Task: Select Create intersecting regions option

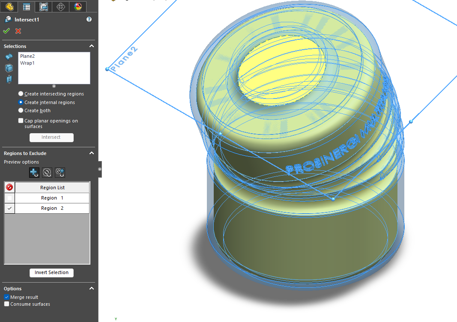Action: (21, 94)
